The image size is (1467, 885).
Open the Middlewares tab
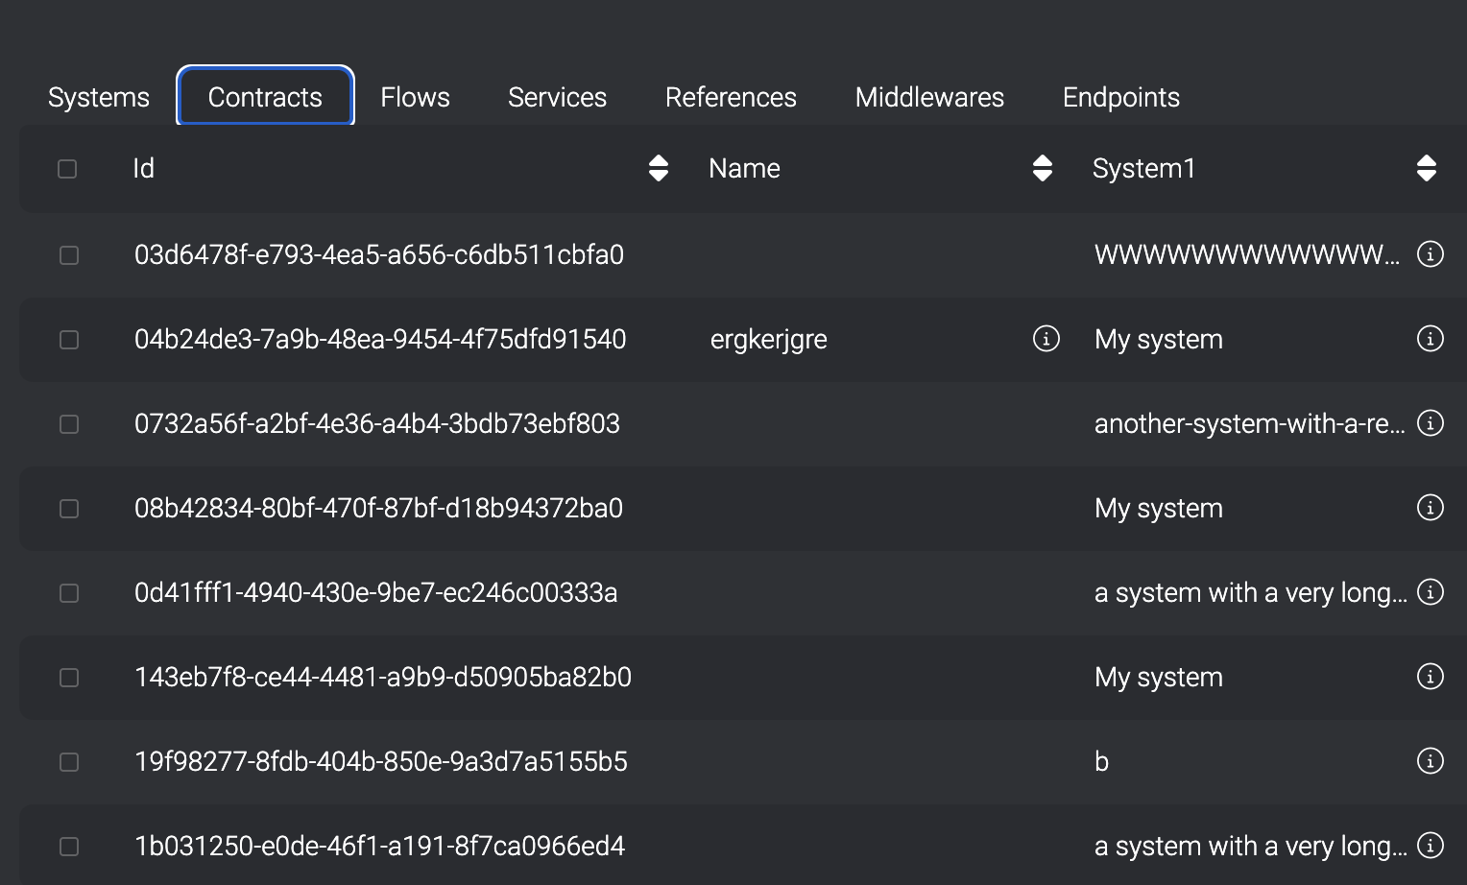929,97
